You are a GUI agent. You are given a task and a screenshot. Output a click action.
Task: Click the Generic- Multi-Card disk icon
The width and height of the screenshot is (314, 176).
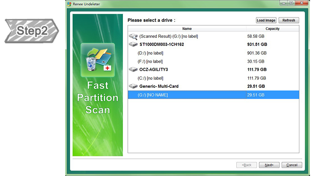point(133,86)
